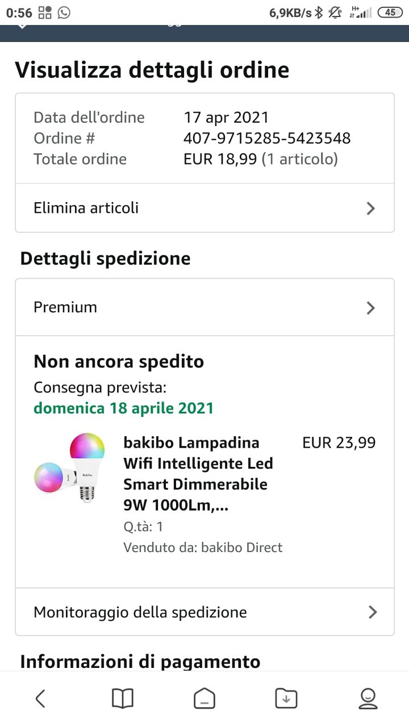Viewport: 409px width, 727px height.
Task: Tap the battery level indicator
Action: (390, 12)
